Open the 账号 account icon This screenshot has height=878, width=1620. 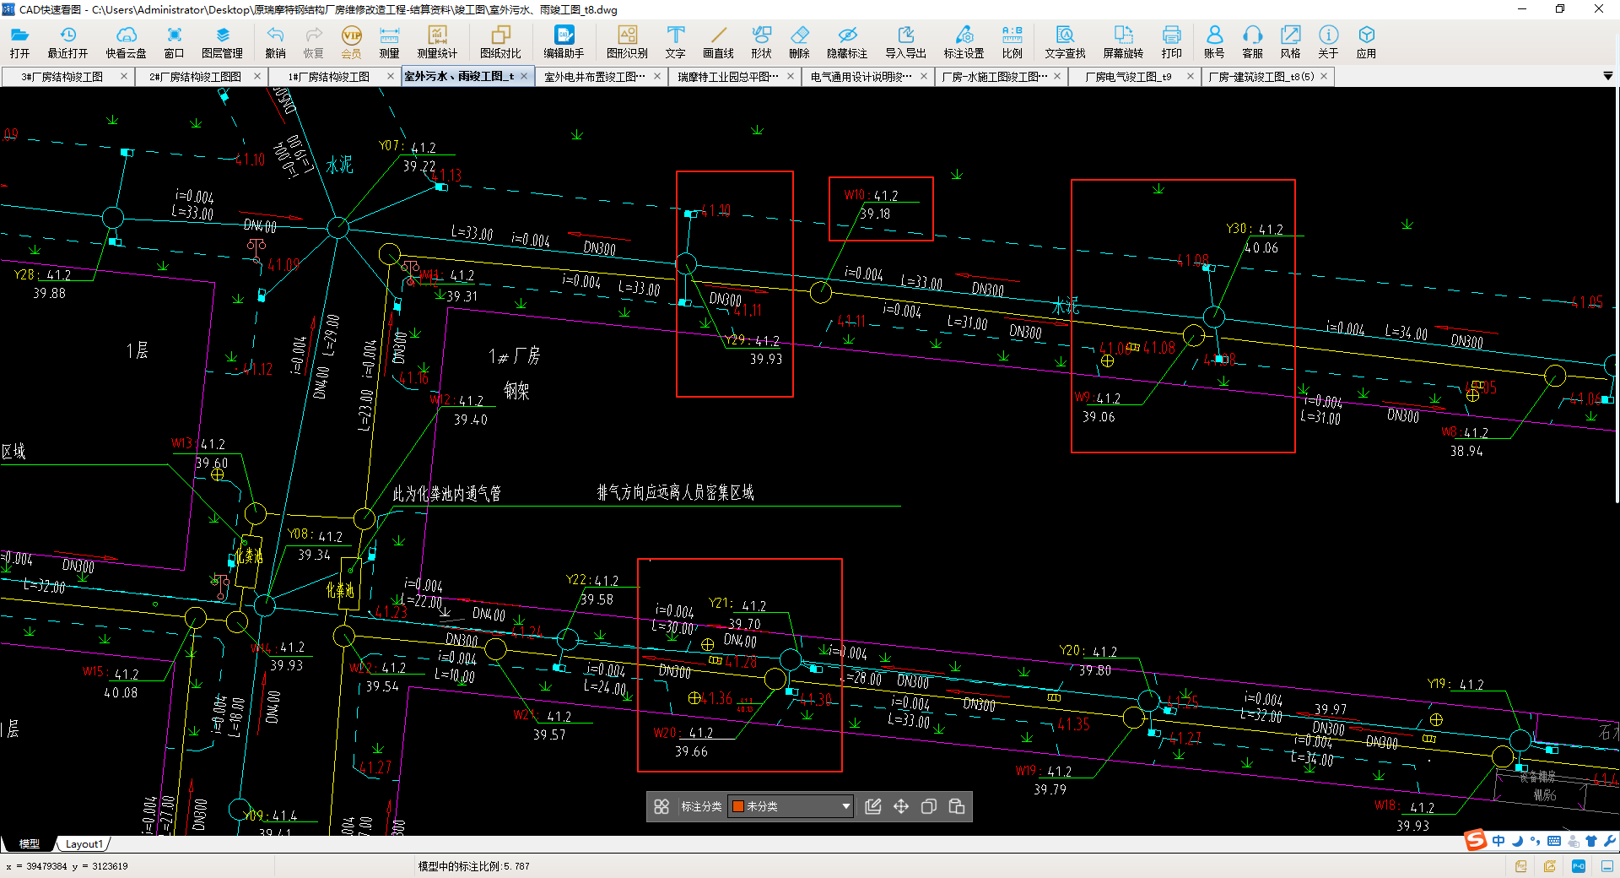(1214, 41)
